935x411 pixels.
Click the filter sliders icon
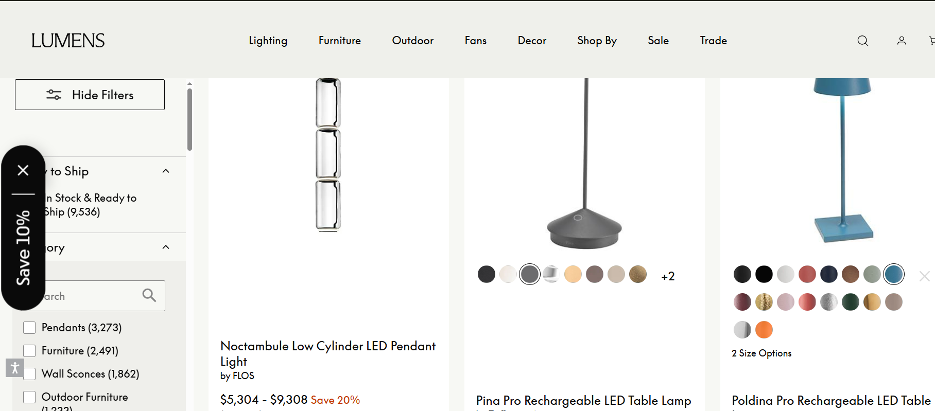(54, 95)
